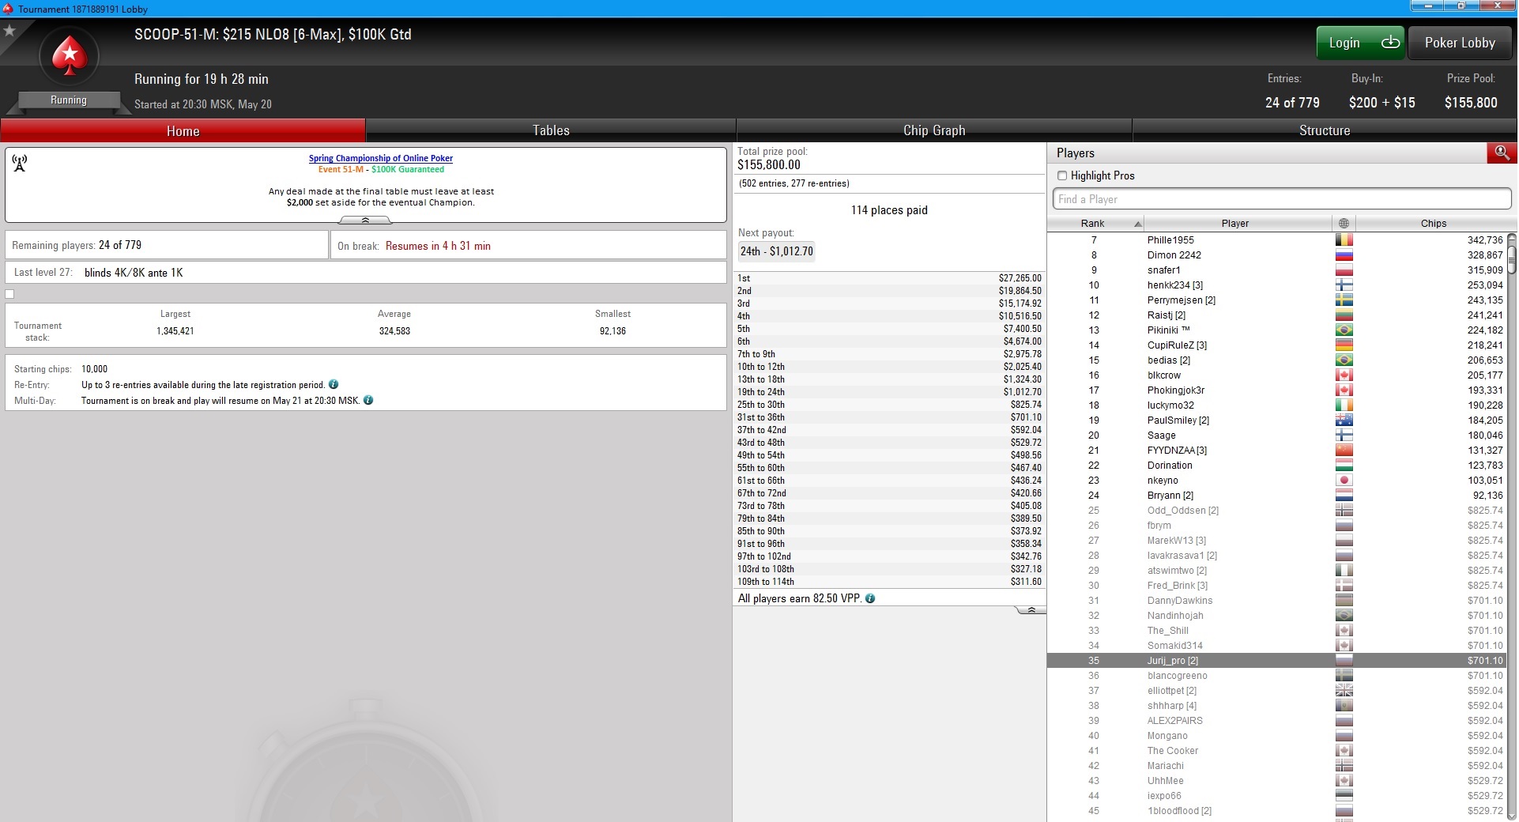The width and height of the screenshot is (1519, 822).
Task: Click the flag icon beside Dorination
Action: click(x=1344, y=466)
